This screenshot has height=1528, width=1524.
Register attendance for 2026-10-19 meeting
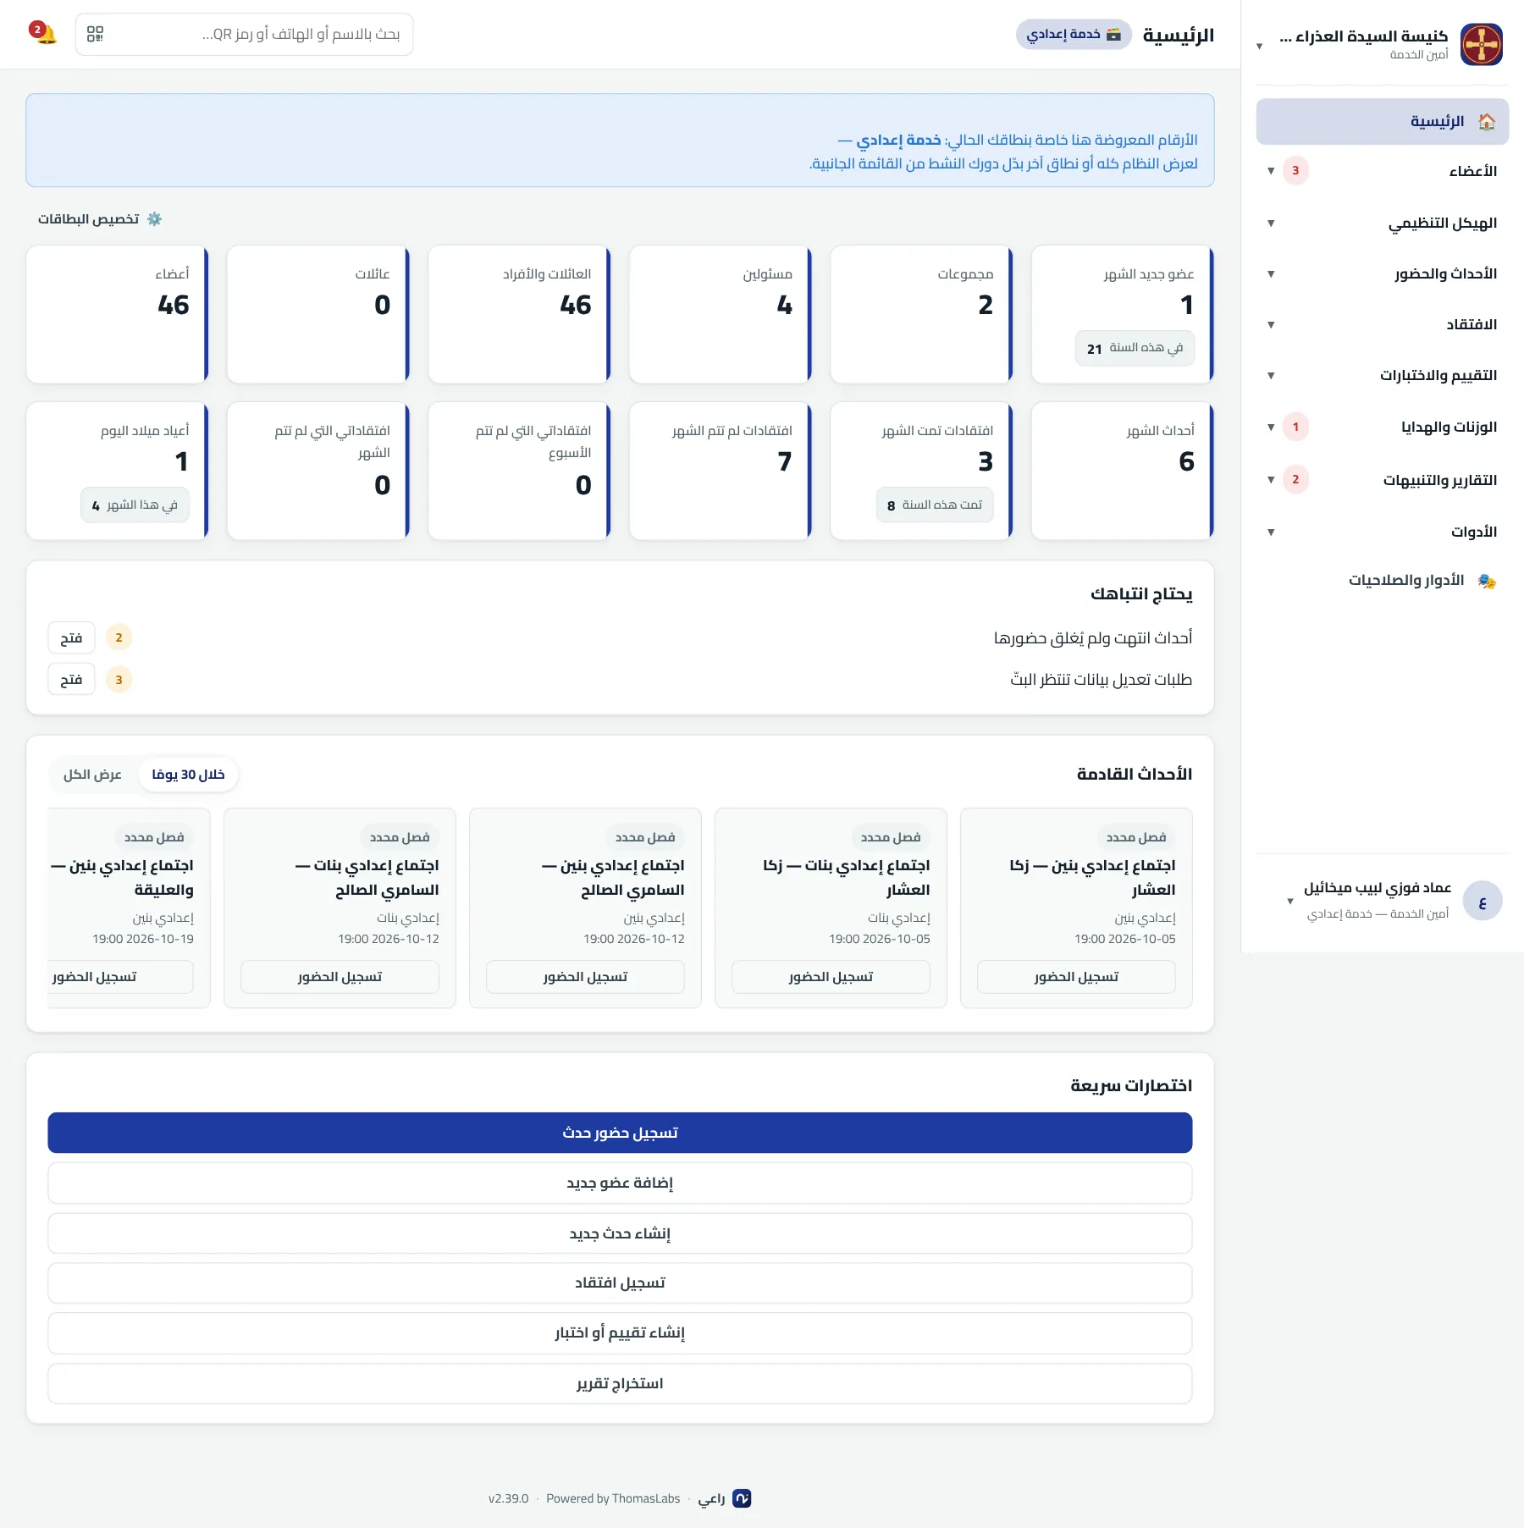click(121, 977)
